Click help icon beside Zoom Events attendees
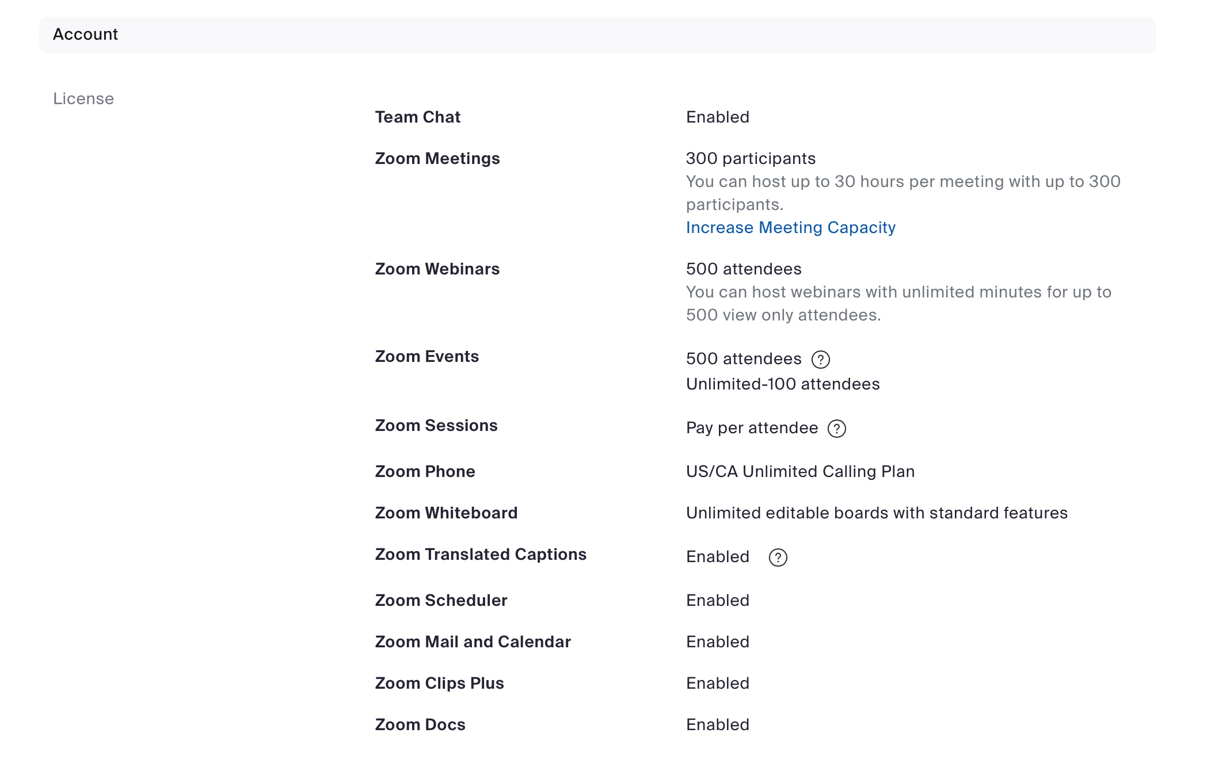Image resolution: width=1211 pixels, height=771 pixels. click(x=820, y=360)
